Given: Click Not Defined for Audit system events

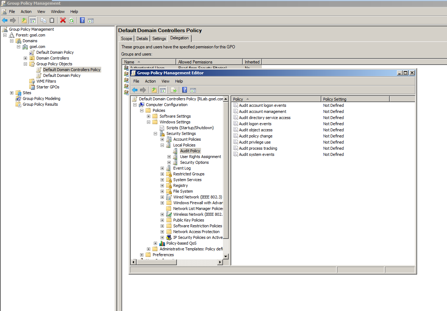Looking at the screenshot, I should pos(333,154).
